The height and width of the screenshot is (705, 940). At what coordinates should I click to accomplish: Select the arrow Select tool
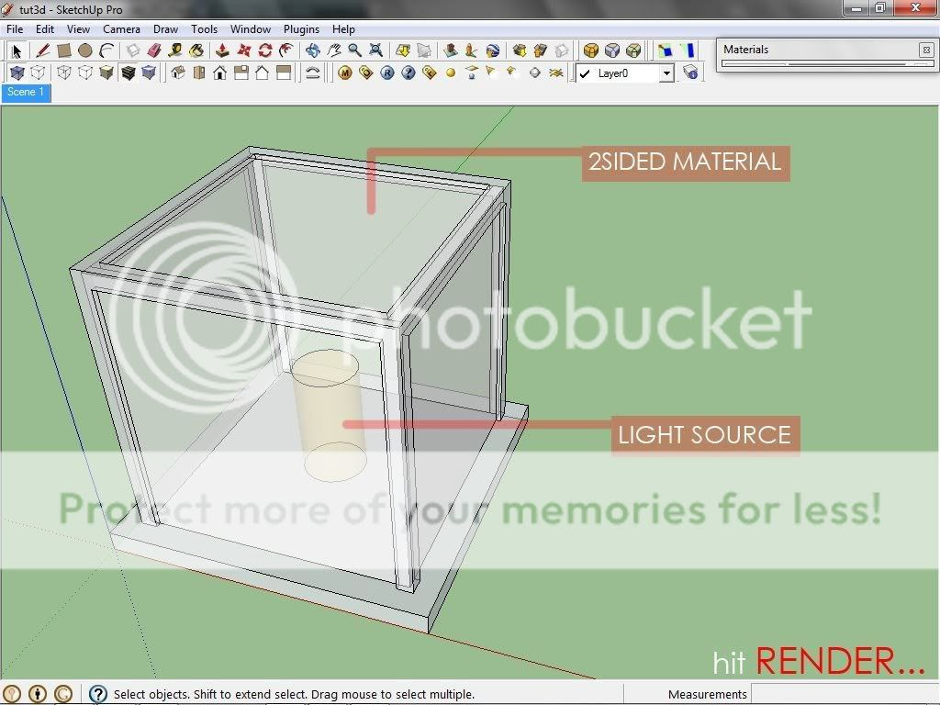pyautogui.click(x=17, y=51)
